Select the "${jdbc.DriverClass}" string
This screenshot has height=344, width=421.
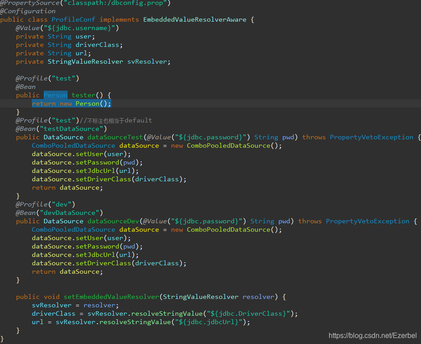[x=248, y=313]
